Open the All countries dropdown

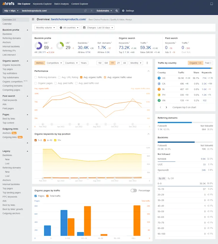(x=69, y=28)
